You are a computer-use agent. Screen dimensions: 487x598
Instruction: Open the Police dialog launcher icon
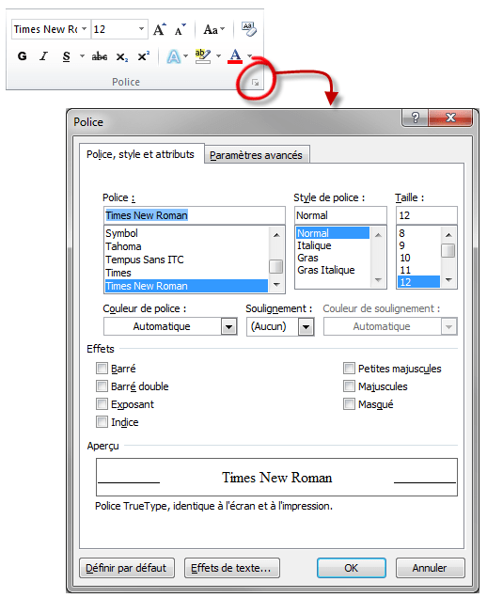(x=255, y=83)
